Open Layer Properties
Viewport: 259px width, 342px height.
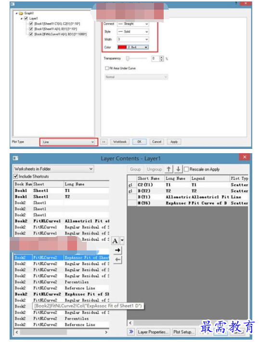click(x=153, y=332)
